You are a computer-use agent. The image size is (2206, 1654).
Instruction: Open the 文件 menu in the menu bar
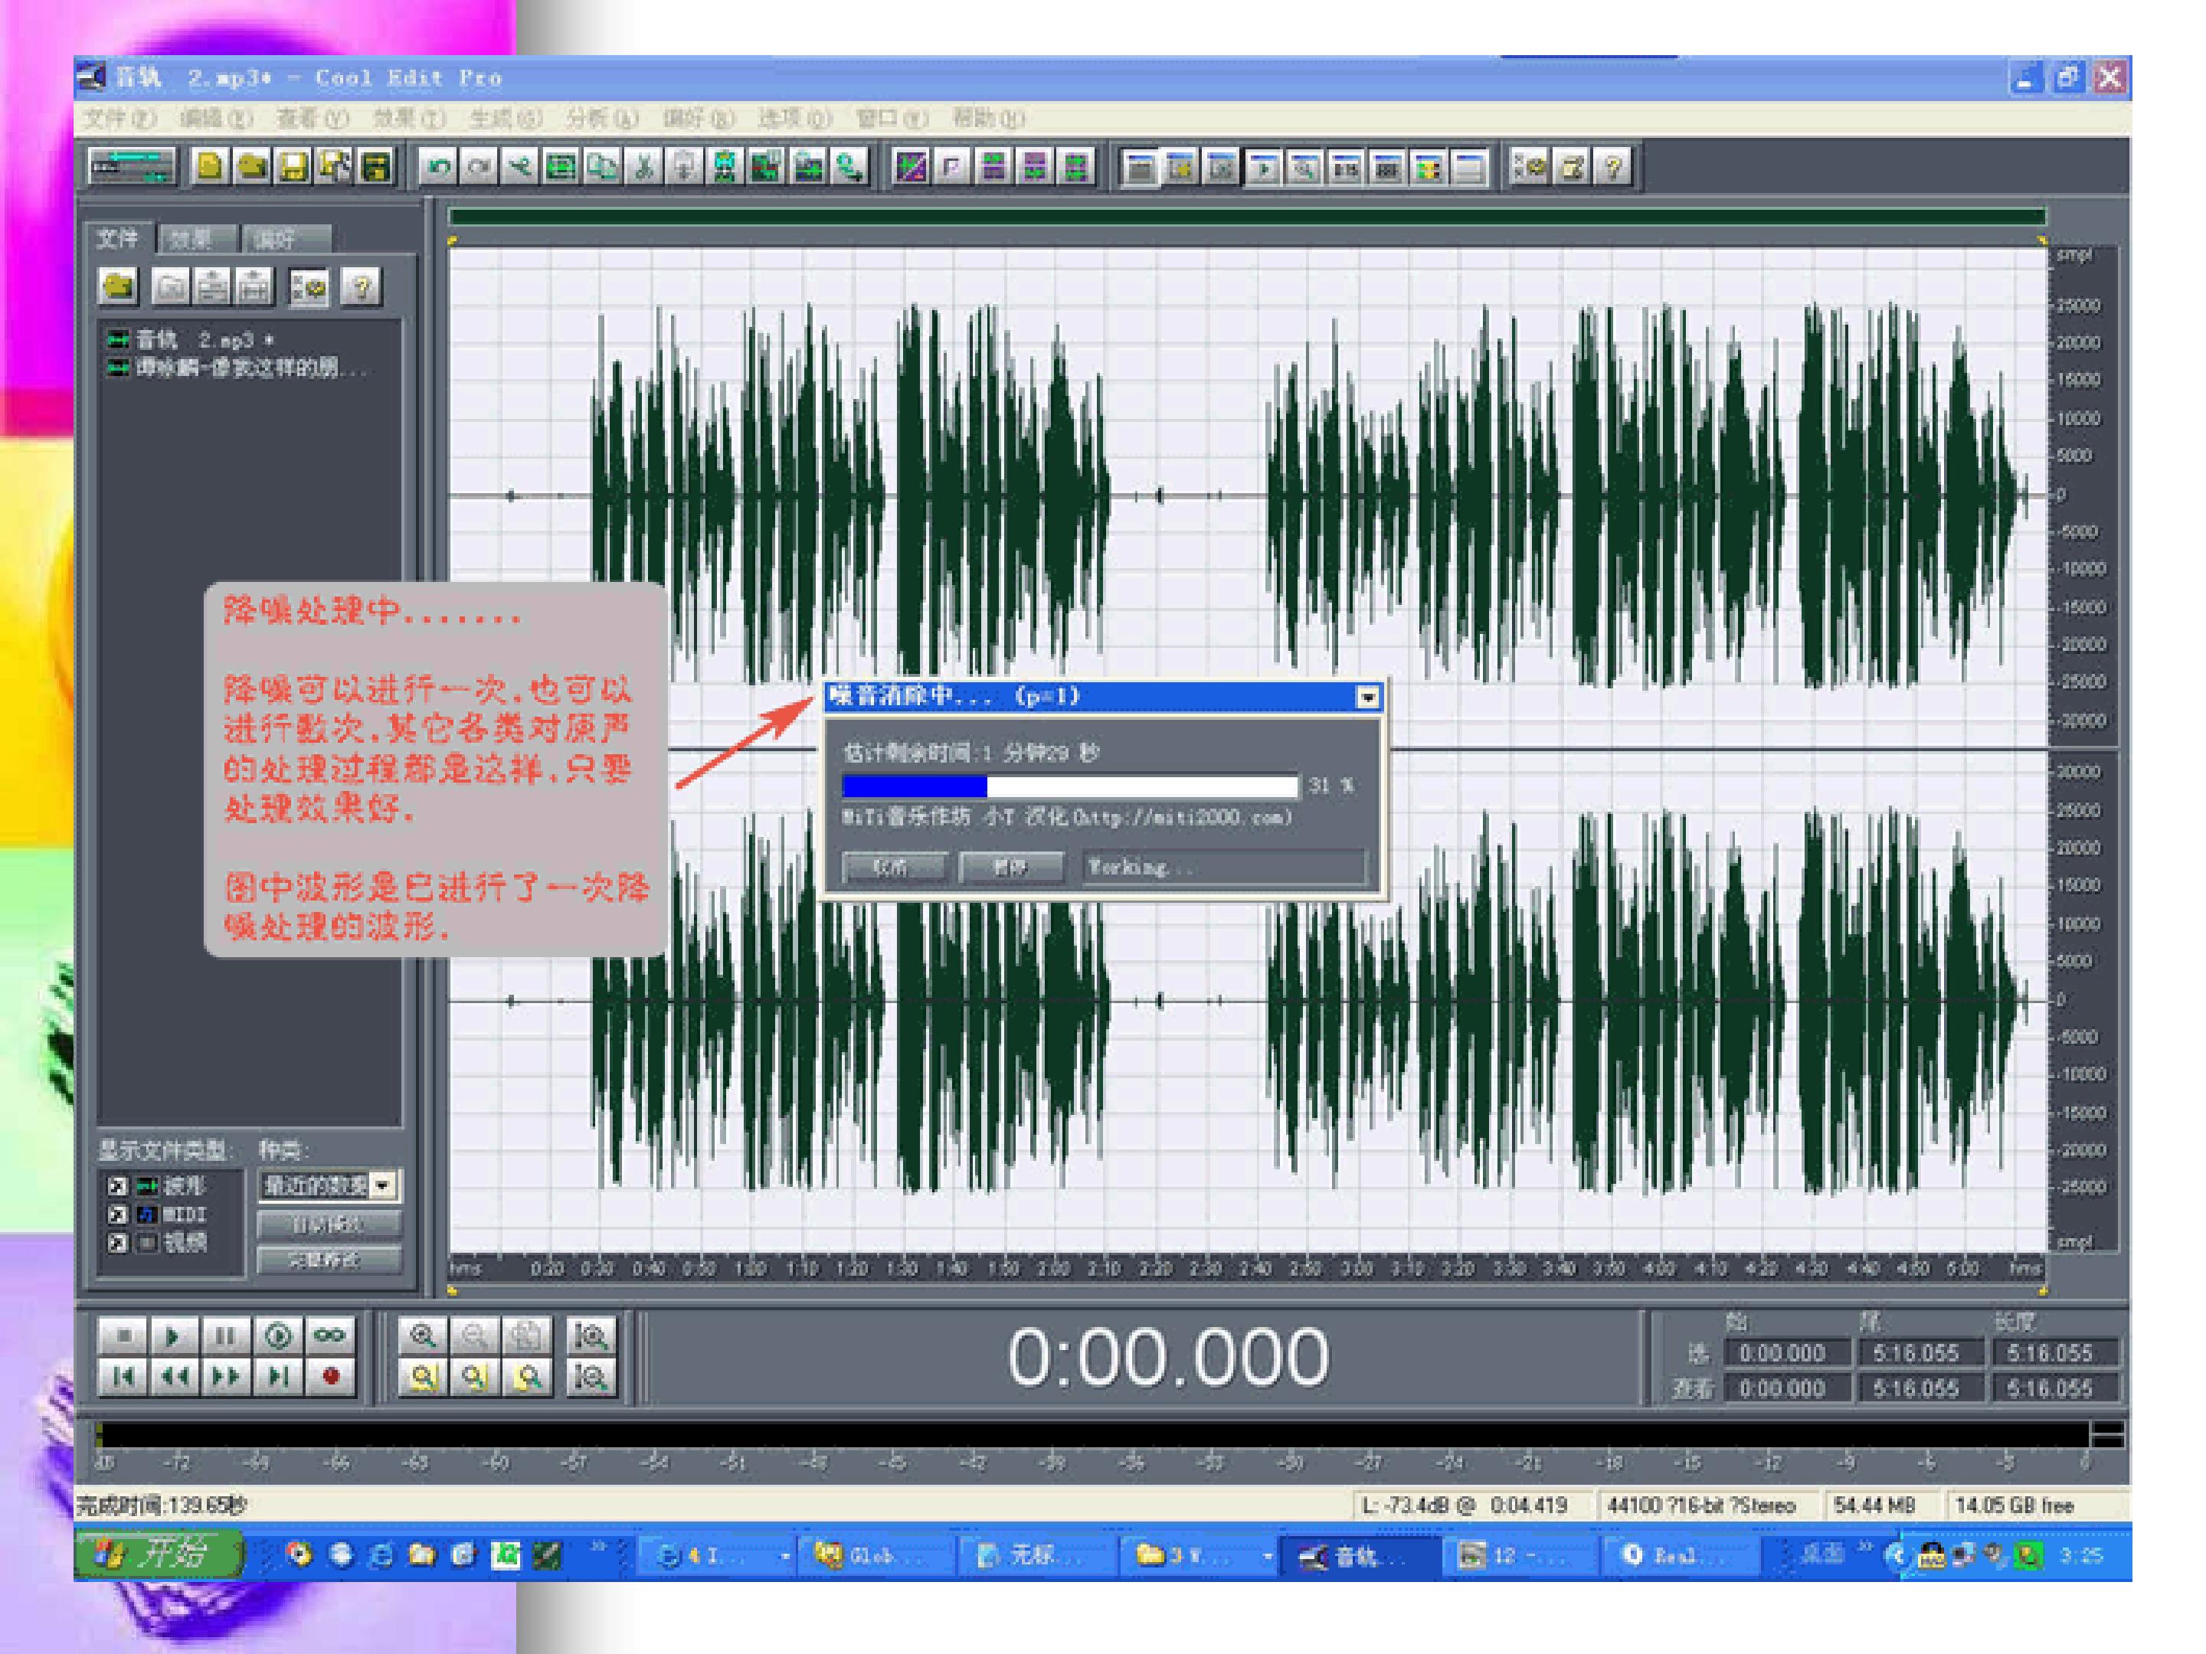coord(119,119)
